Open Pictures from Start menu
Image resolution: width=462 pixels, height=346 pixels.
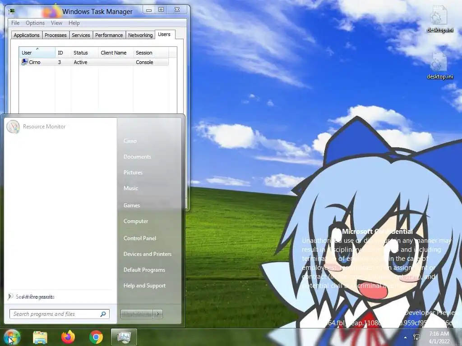pos(133,173)
